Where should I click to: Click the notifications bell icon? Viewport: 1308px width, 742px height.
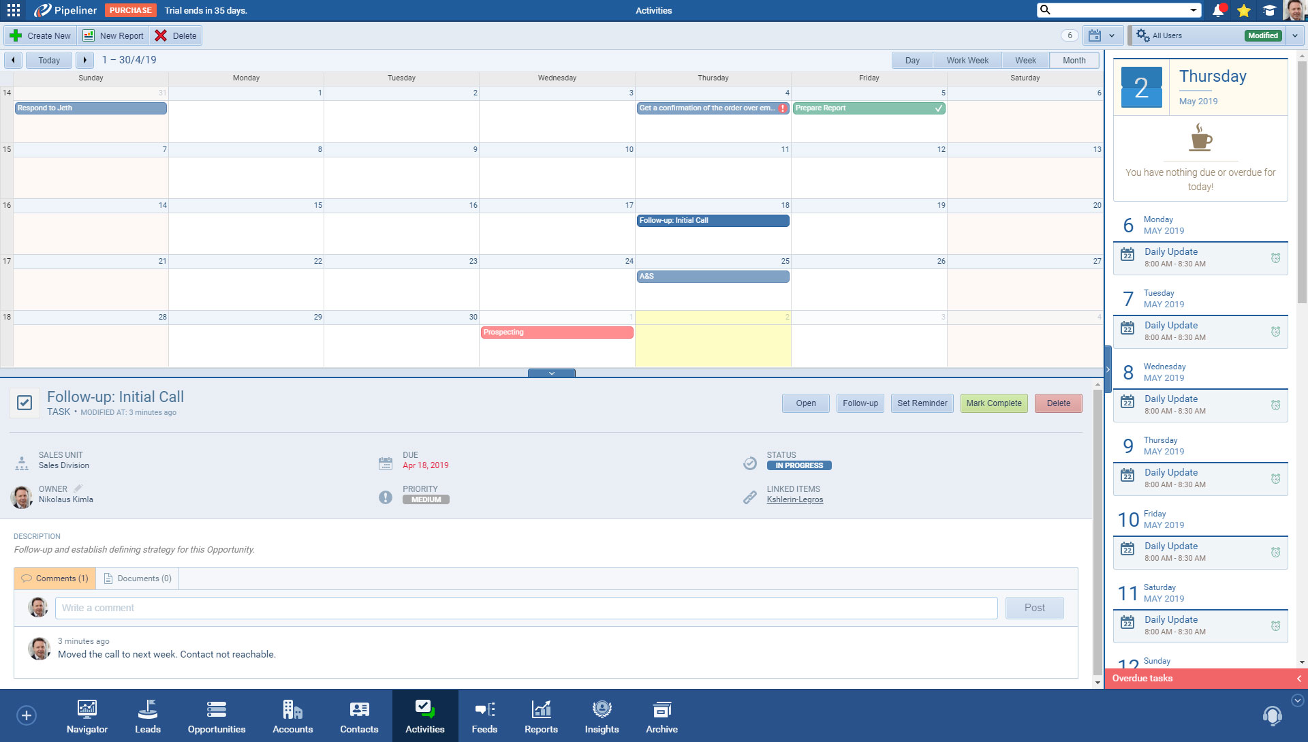coord(1219,10)
